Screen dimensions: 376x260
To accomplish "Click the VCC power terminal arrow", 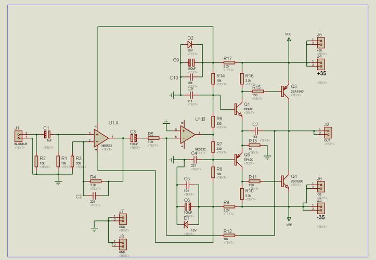I will tap(289, 39).
